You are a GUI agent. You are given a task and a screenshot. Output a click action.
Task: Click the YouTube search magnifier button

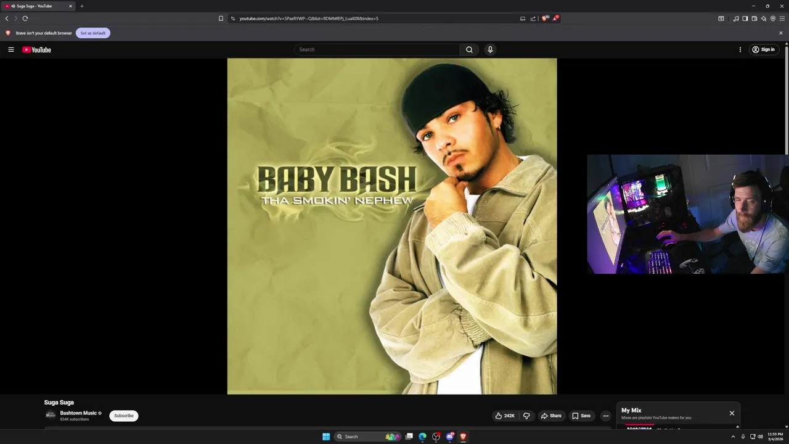(469, 49)
